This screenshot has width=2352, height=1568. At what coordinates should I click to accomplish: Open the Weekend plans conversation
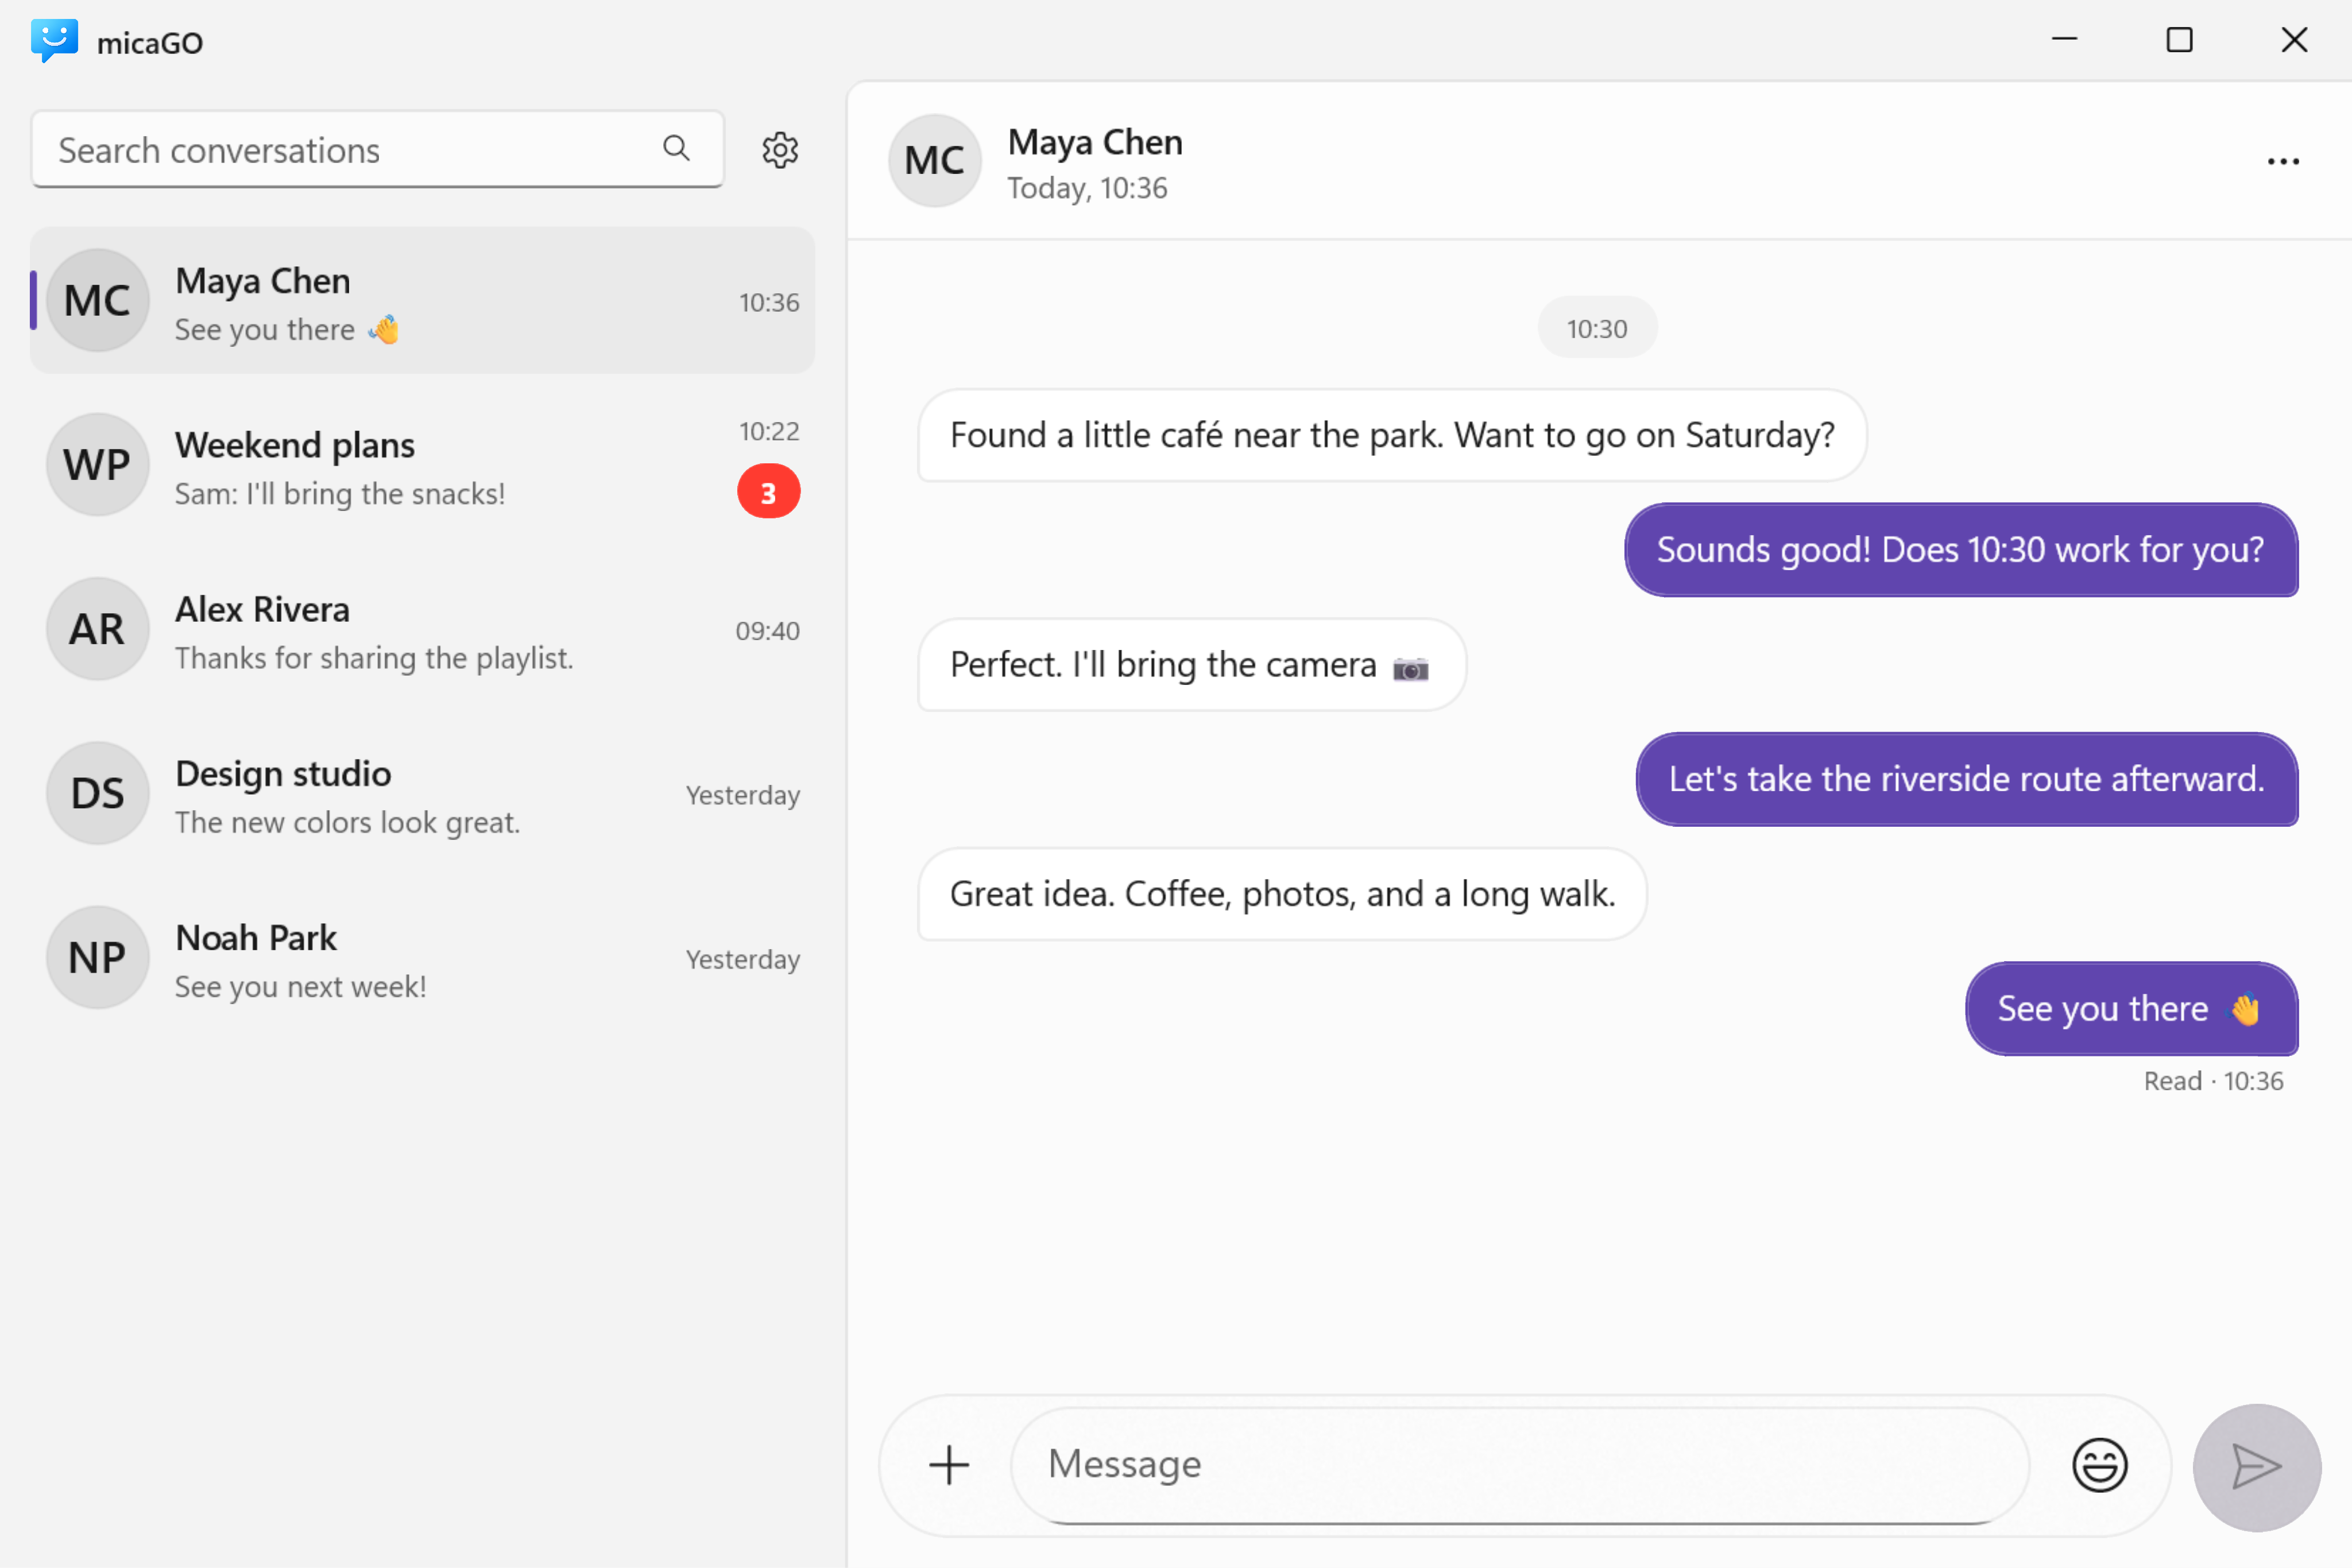tap(422, 465)
